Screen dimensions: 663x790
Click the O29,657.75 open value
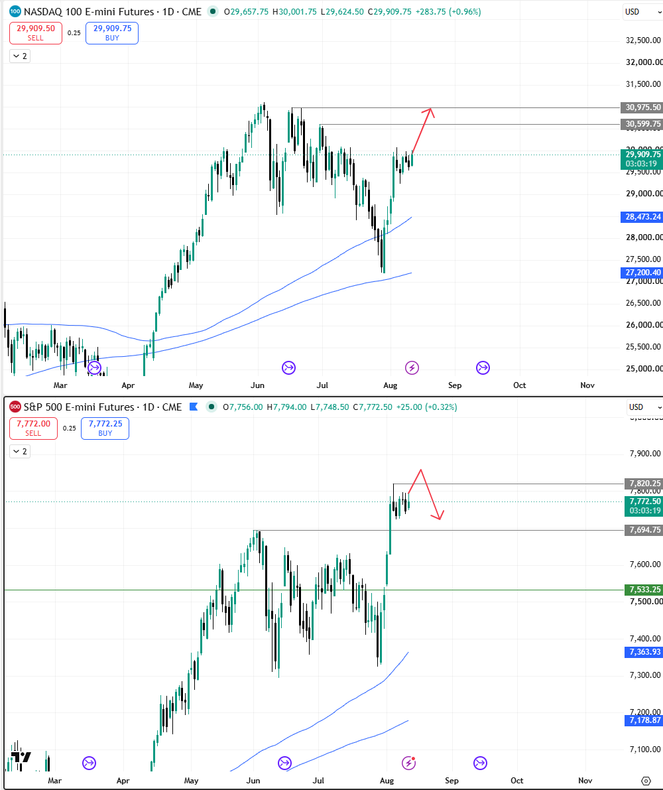pos(246,11)
